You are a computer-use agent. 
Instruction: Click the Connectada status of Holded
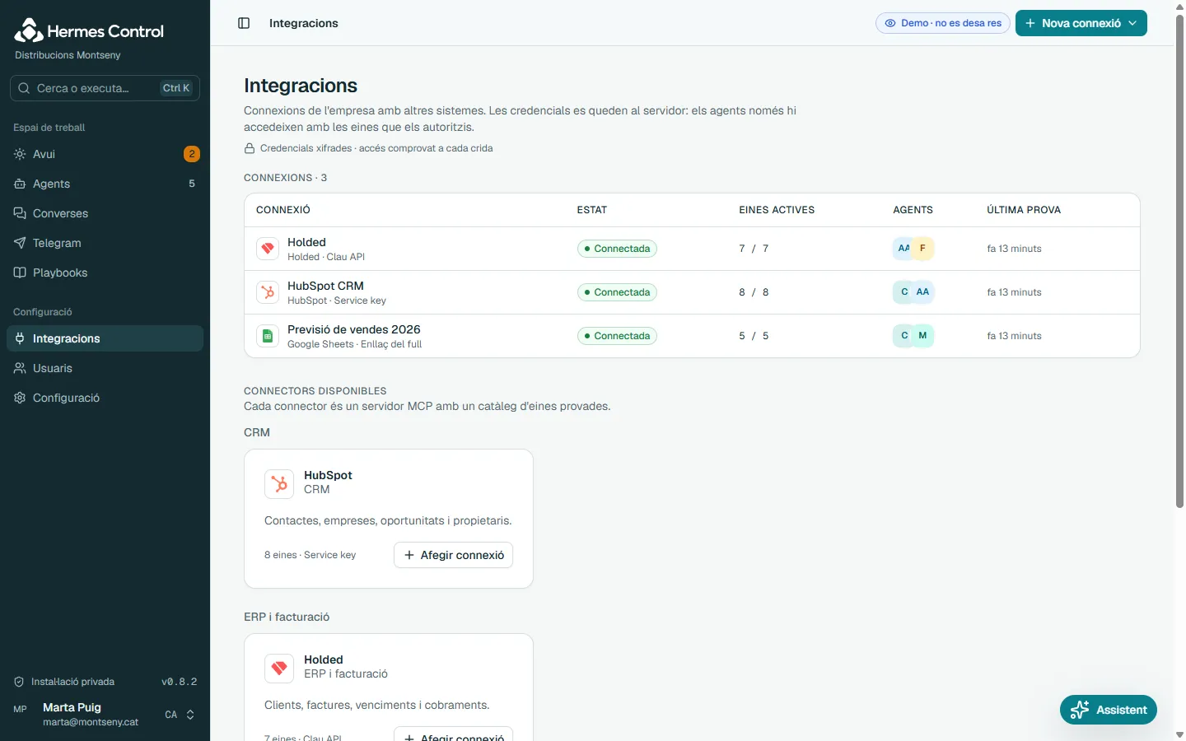[617, 249]
